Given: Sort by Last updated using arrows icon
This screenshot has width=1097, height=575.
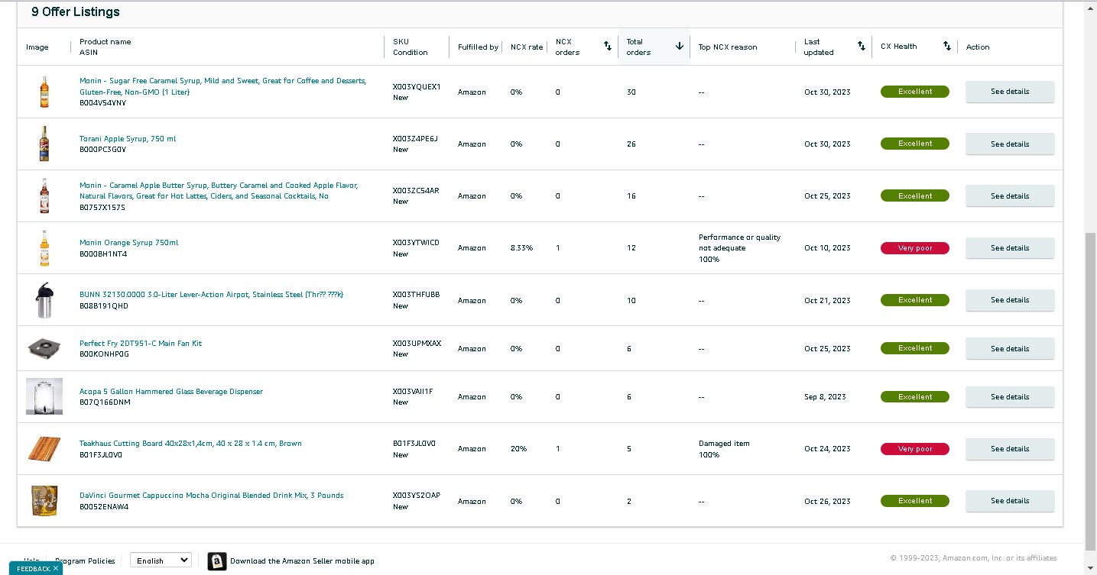Looking at the screenshot, I should [x=862, y=47].
